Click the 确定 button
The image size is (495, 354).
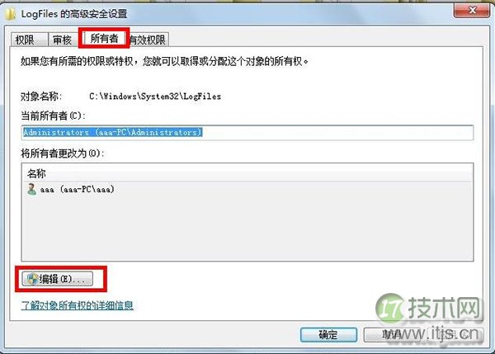(328, 334)
